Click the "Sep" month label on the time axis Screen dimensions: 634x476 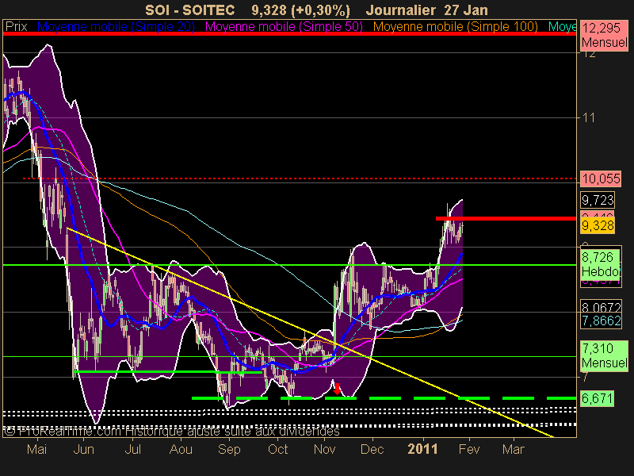(x=229, y=450)
